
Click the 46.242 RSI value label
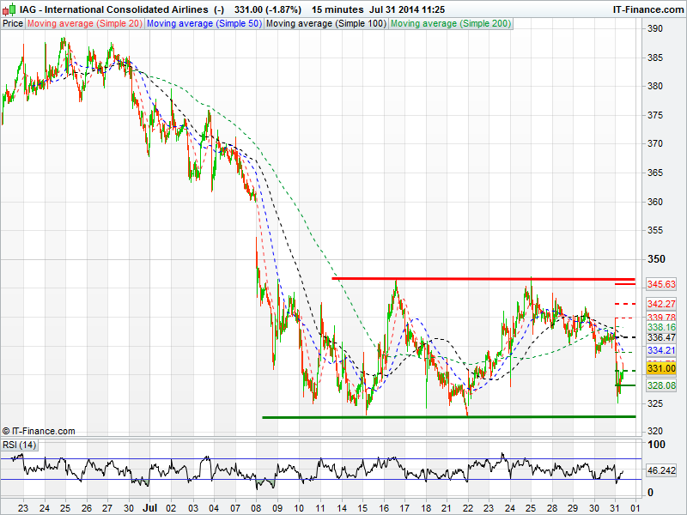coord(662,471)
